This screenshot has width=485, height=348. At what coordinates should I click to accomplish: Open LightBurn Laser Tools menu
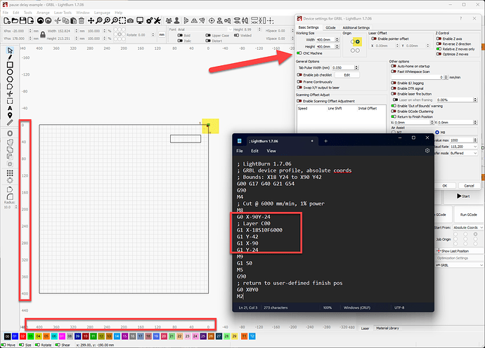[x=63, y=13]
